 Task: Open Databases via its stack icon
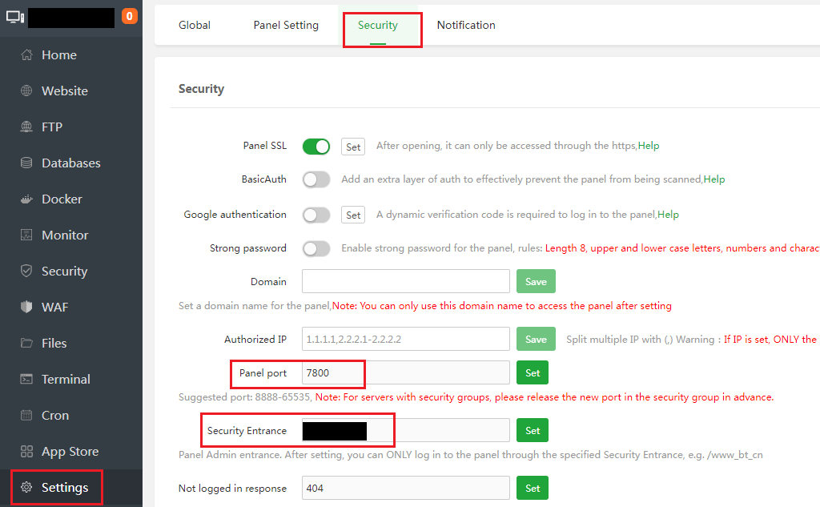[x=26, y=163]
